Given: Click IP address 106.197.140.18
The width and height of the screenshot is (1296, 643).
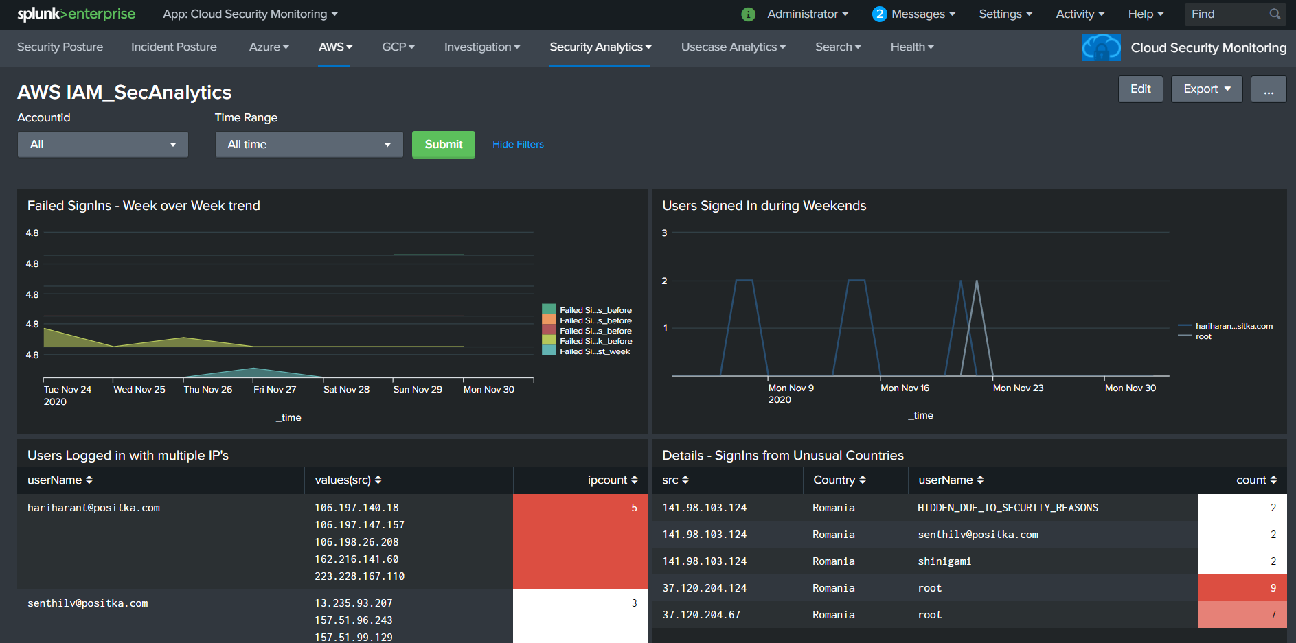Looking at the screenshot, I should [x=356, y=508].
